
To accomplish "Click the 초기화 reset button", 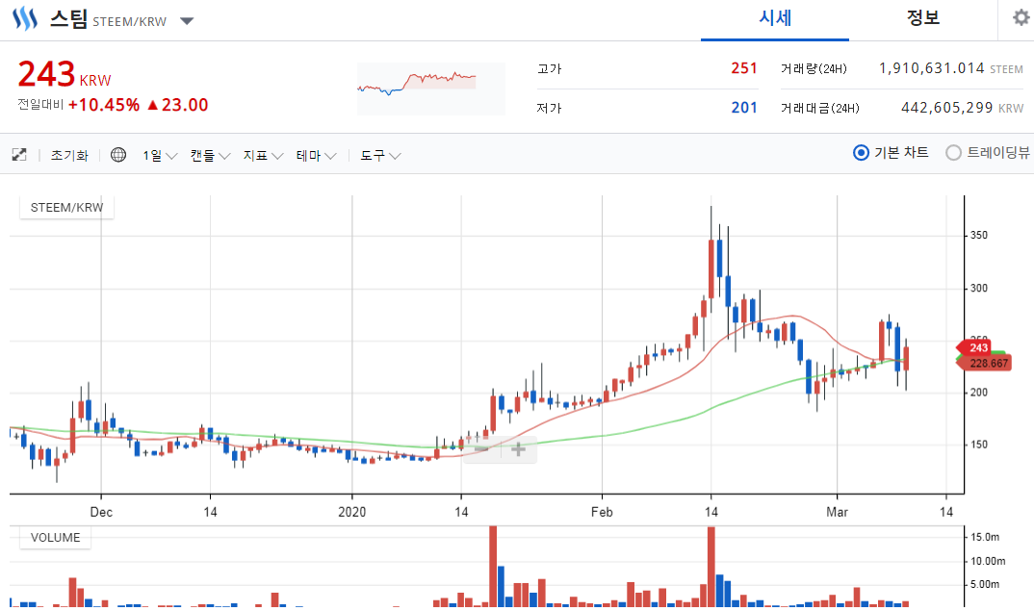I will [x=69, y=155].
